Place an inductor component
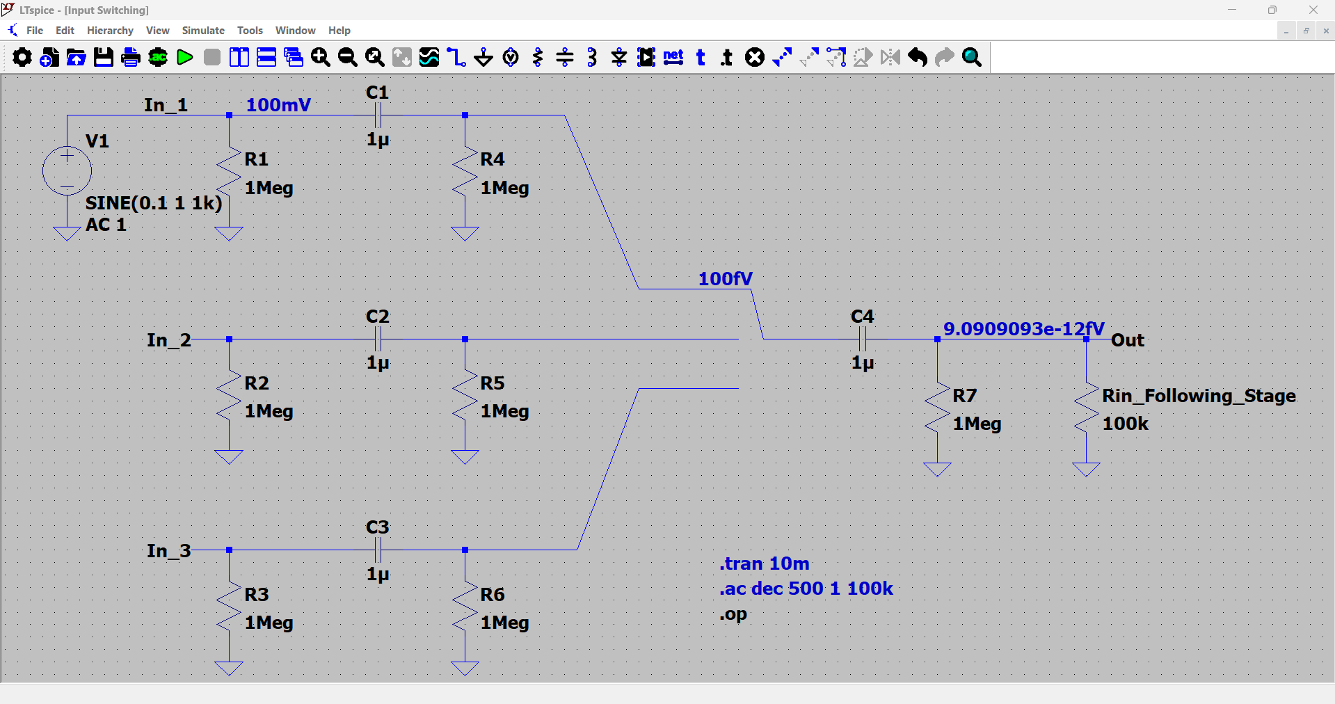The width and height of the screenshot is (1335, 704). (592, 57)
